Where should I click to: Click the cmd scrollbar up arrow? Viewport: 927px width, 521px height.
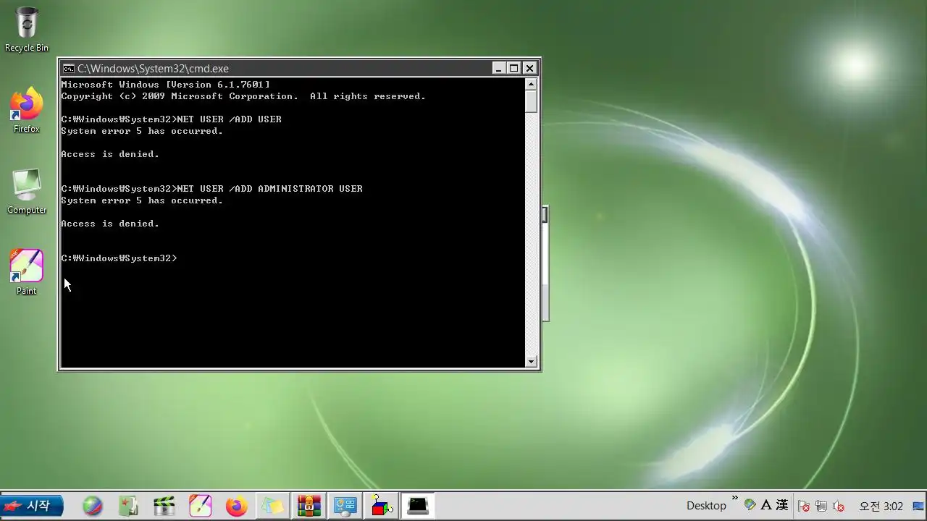531,84
